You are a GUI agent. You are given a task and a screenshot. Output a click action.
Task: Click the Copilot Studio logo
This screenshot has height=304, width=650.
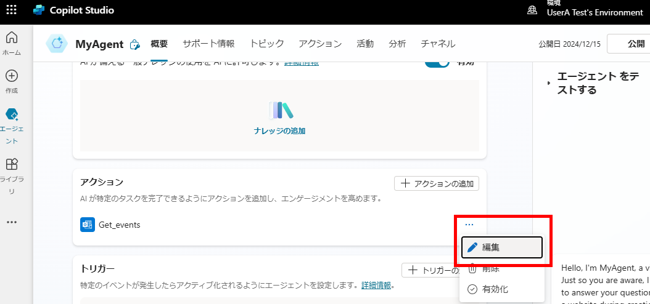point(39,10)
